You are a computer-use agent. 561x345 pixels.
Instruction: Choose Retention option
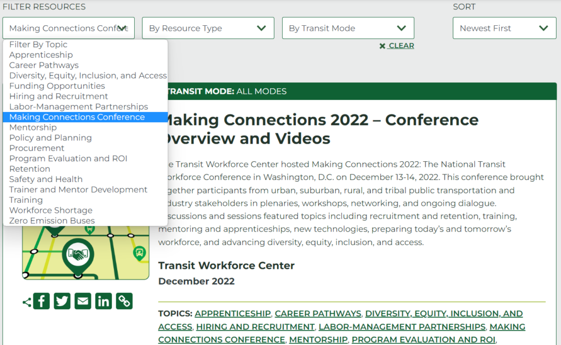tap(85, 169)
